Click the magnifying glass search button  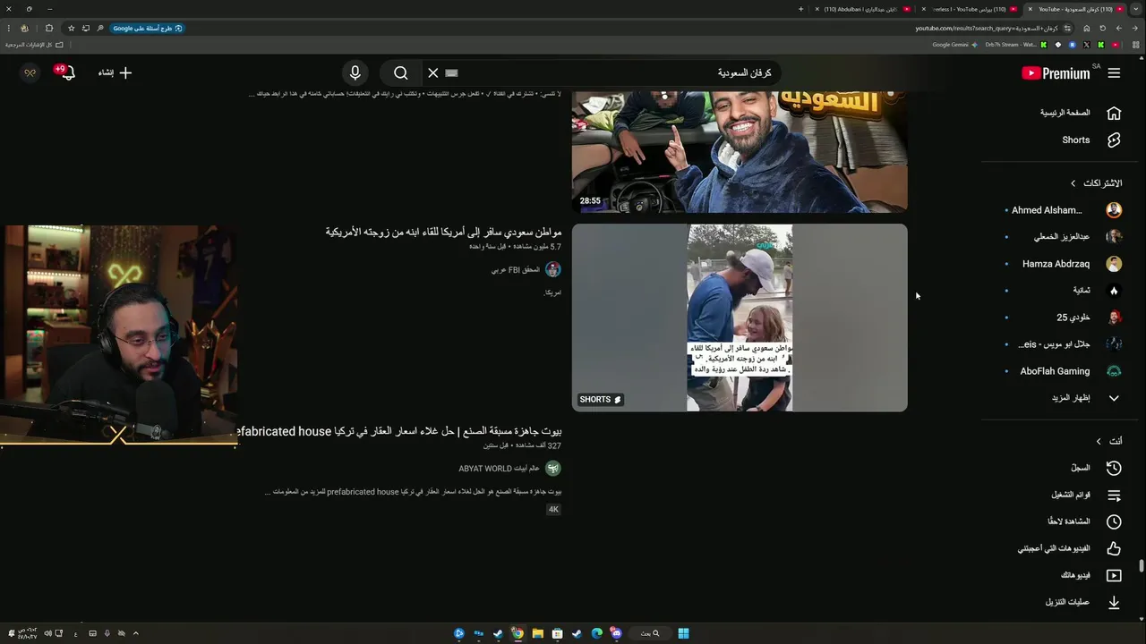(x=401, y=73)
